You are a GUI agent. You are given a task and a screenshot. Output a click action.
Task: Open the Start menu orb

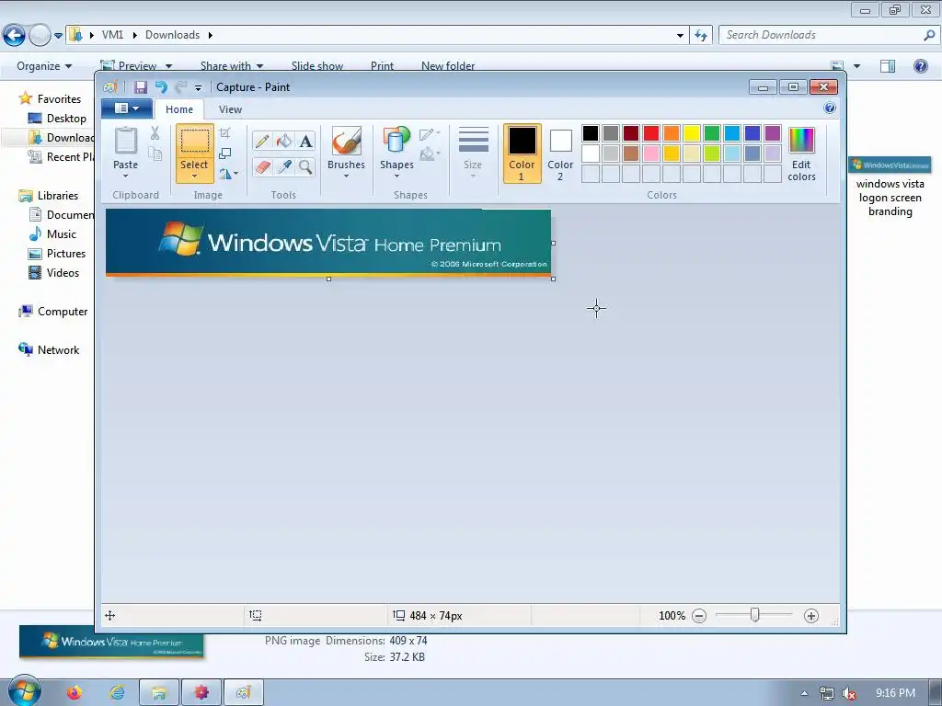(24, 691)
